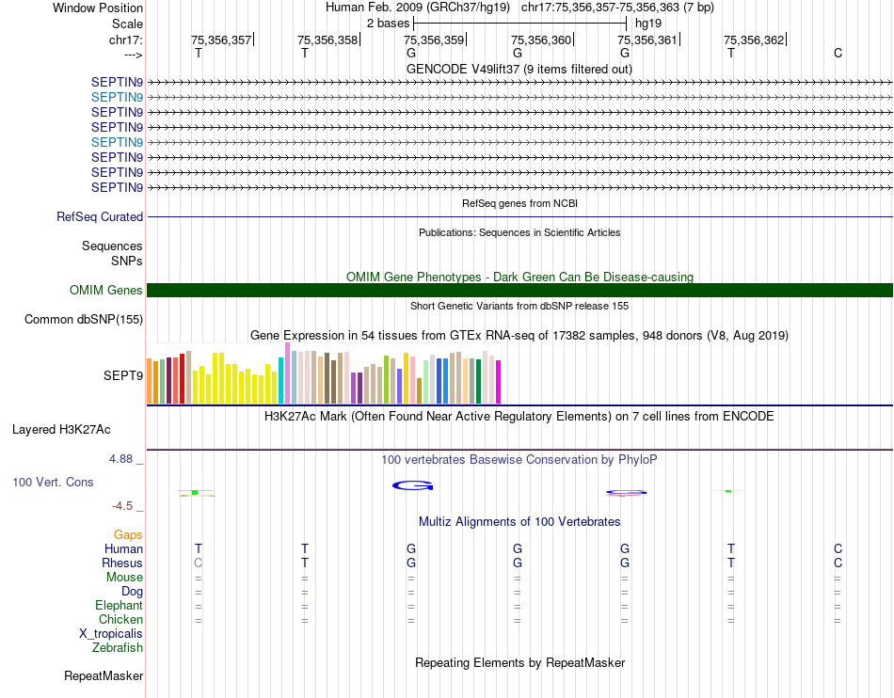This screenshot has height=698, width=894.
Task: Click the green conservation mark under 75,356,357
Action: click(x=195, y=492)
